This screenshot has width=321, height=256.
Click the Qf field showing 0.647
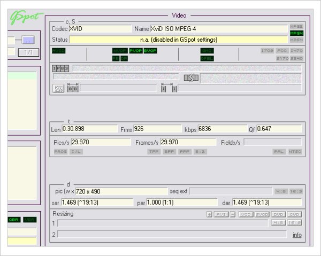pyautogui.click(x=279, y=129)
